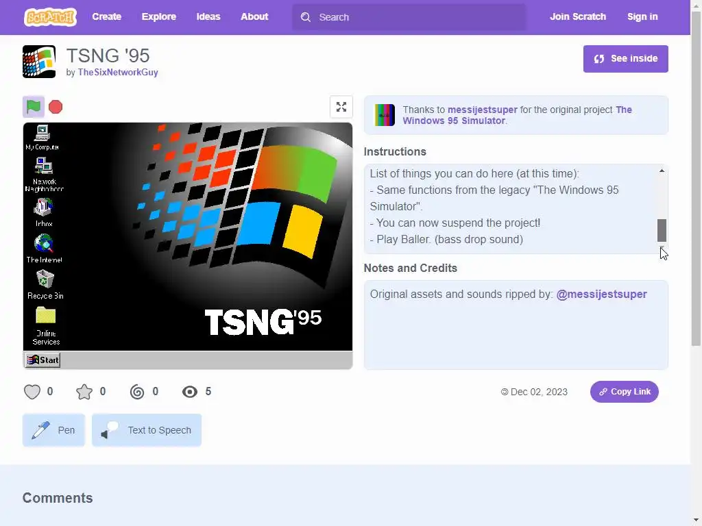Click the Copy Link button
The width and height of the screenshot is (702, 526).
(x=624, y=392)
